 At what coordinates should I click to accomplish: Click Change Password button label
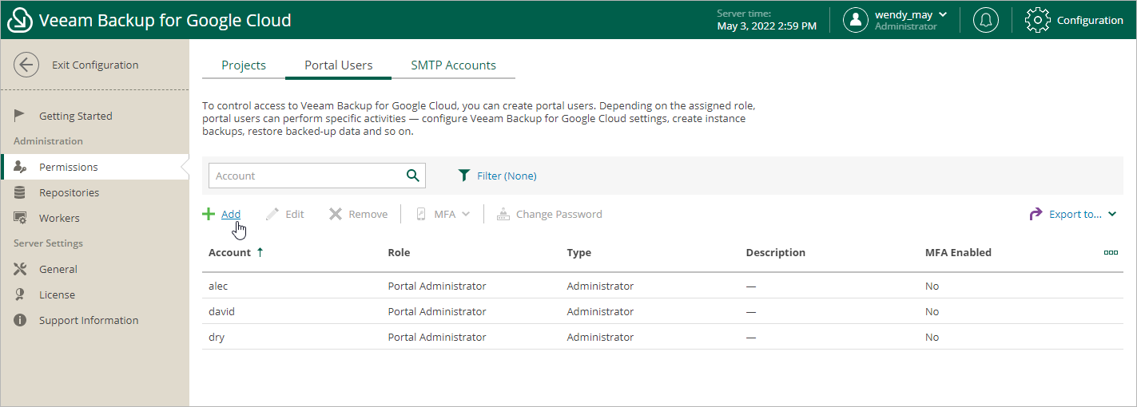(x=559, y=214)
